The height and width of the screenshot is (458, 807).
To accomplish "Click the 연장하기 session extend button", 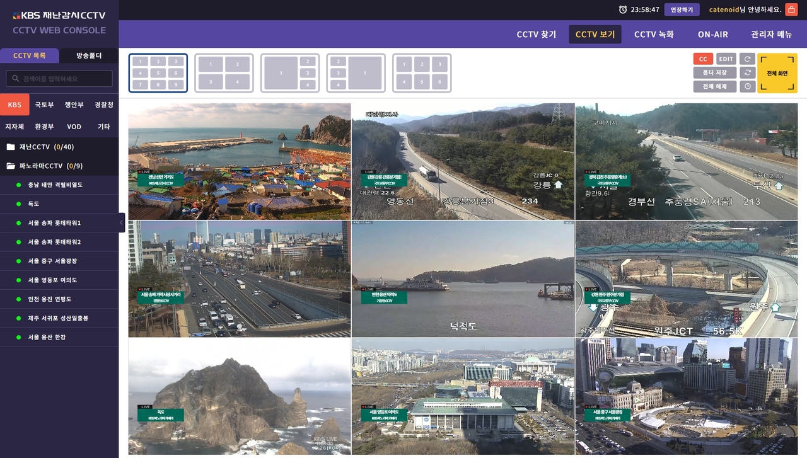I will tap(682, 9).
